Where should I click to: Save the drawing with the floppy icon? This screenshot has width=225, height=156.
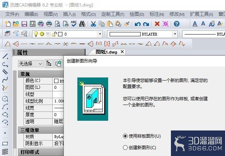pos(24,24)
